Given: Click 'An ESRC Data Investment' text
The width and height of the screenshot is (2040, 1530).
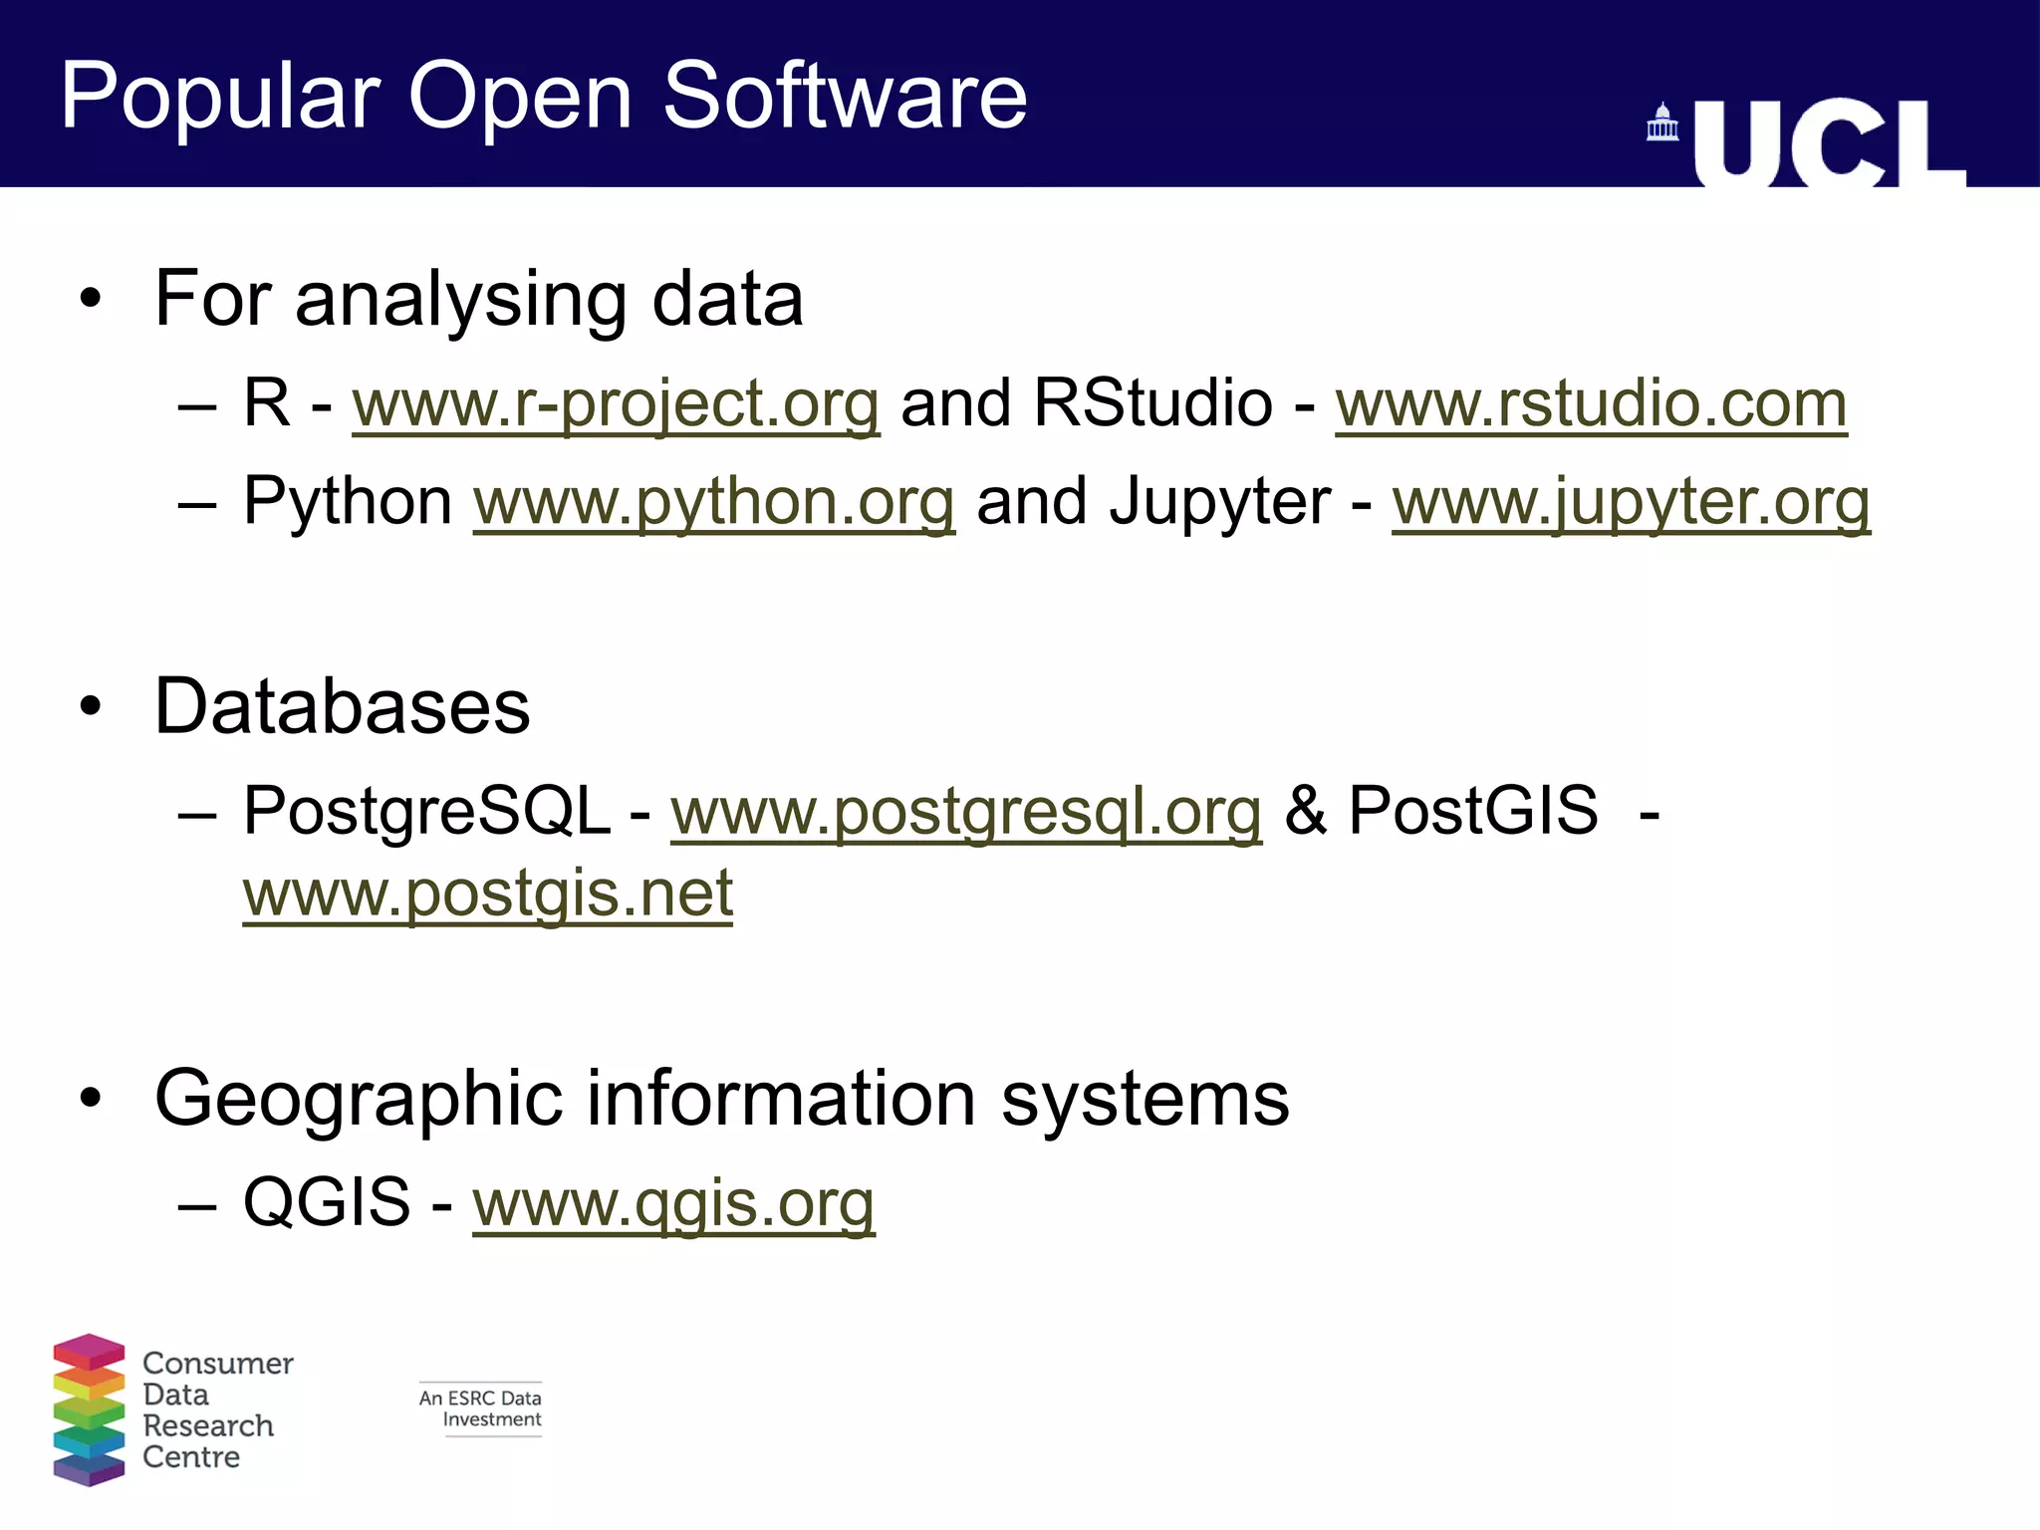Looking at the screenshot, I should click(x=480, y=1408).
